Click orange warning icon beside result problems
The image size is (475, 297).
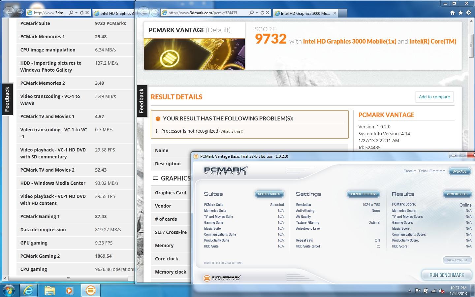(x=158, y=118)
